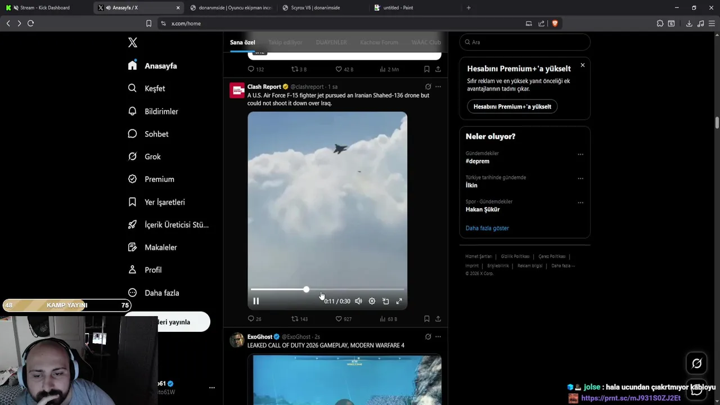Expand Daha fazla footer links
Viewport: 720px width, 405px height.
[x=563, y=265]
